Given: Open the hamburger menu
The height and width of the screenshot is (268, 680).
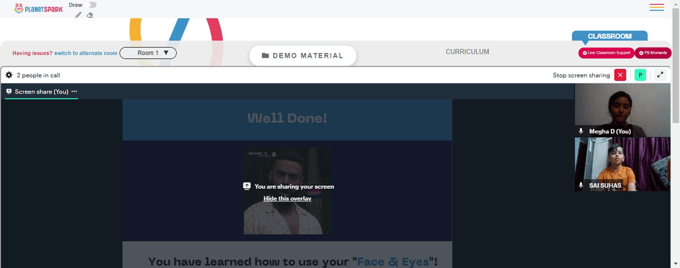Looking at the screenshot, I should (657, 7).
